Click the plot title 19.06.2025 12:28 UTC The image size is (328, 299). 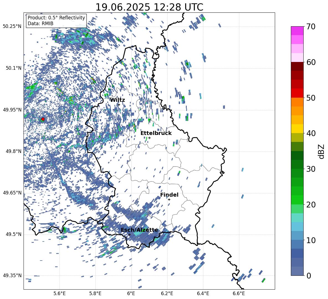point(149,7)
